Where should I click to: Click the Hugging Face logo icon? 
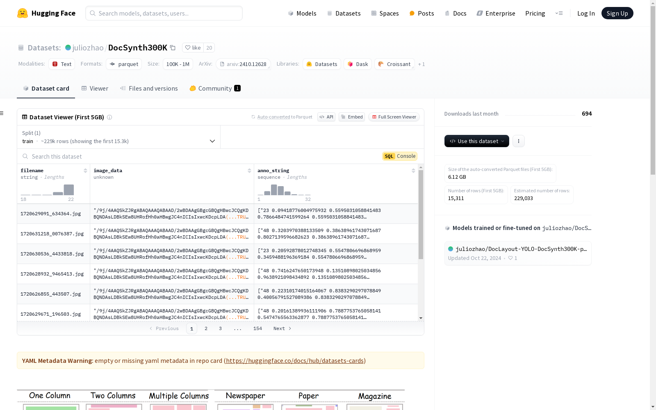[x=23, y=13]
